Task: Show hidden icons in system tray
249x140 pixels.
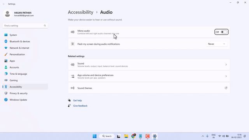Action: pyautogui.click(x=203, y=136)
